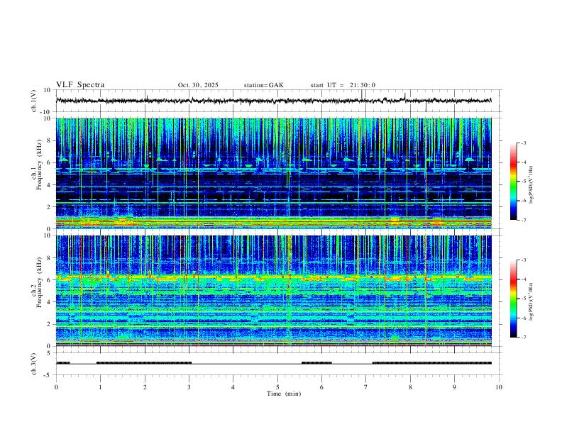
Task: Click the 'ch.1(V)' waveform axis label
Action: pyautogui.click(x=34, y=101)
